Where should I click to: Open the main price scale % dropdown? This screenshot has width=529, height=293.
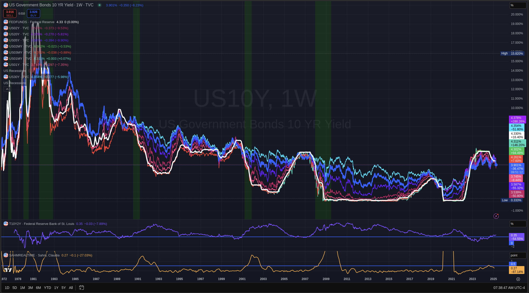(x=518, y=5)
